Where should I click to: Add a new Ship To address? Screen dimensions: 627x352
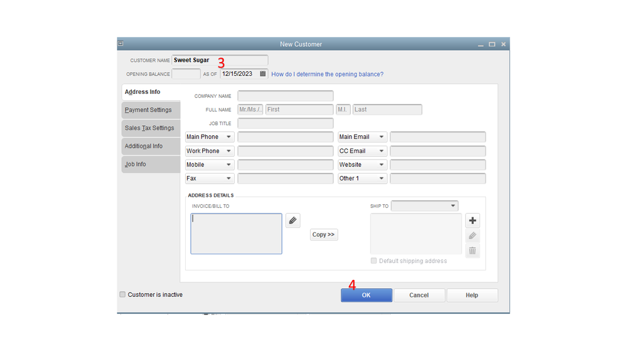click(x=472, y=220)
